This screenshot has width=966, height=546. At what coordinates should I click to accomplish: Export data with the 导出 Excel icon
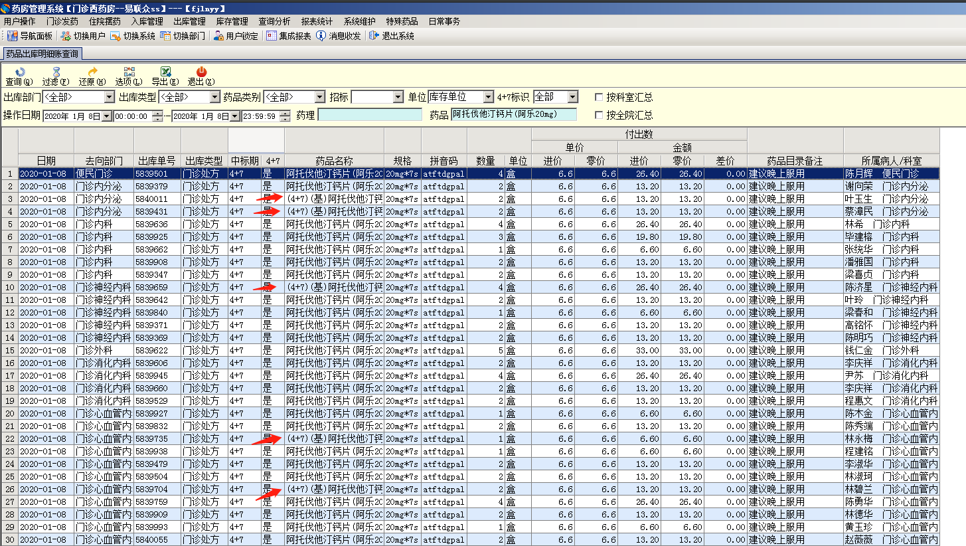tap(165, 72)
